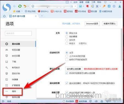124x104 pixels.
Task: Open the 文件 menu
Action: [75, 2]
